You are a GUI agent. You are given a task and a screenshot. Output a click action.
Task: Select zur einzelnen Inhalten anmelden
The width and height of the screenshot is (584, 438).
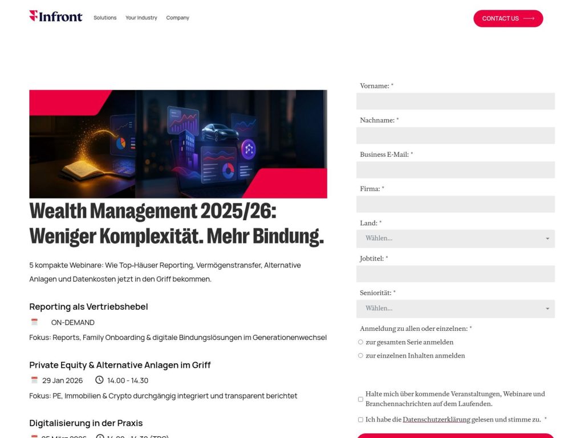point(360,355)
